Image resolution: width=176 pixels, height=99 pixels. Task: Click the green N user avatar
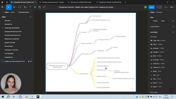[x=145, y=7]
